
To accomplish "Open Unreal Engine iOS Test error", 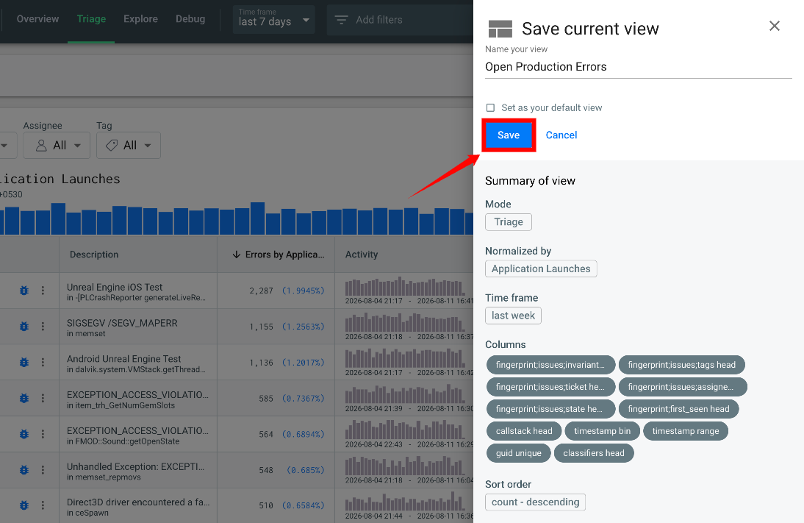I will [x=115, y=288].
